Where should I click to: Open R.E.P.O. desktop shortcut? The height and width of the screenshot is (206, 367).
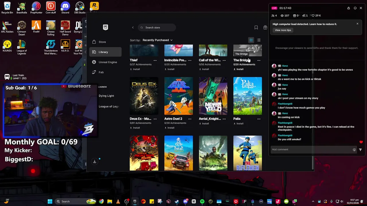coord(65,46)
